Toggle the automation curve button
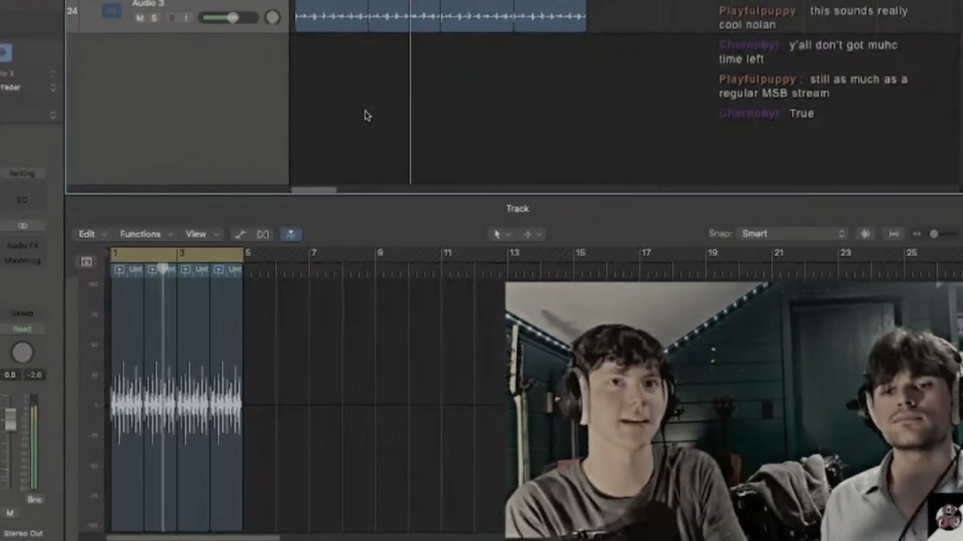 (x=240, y=234)
